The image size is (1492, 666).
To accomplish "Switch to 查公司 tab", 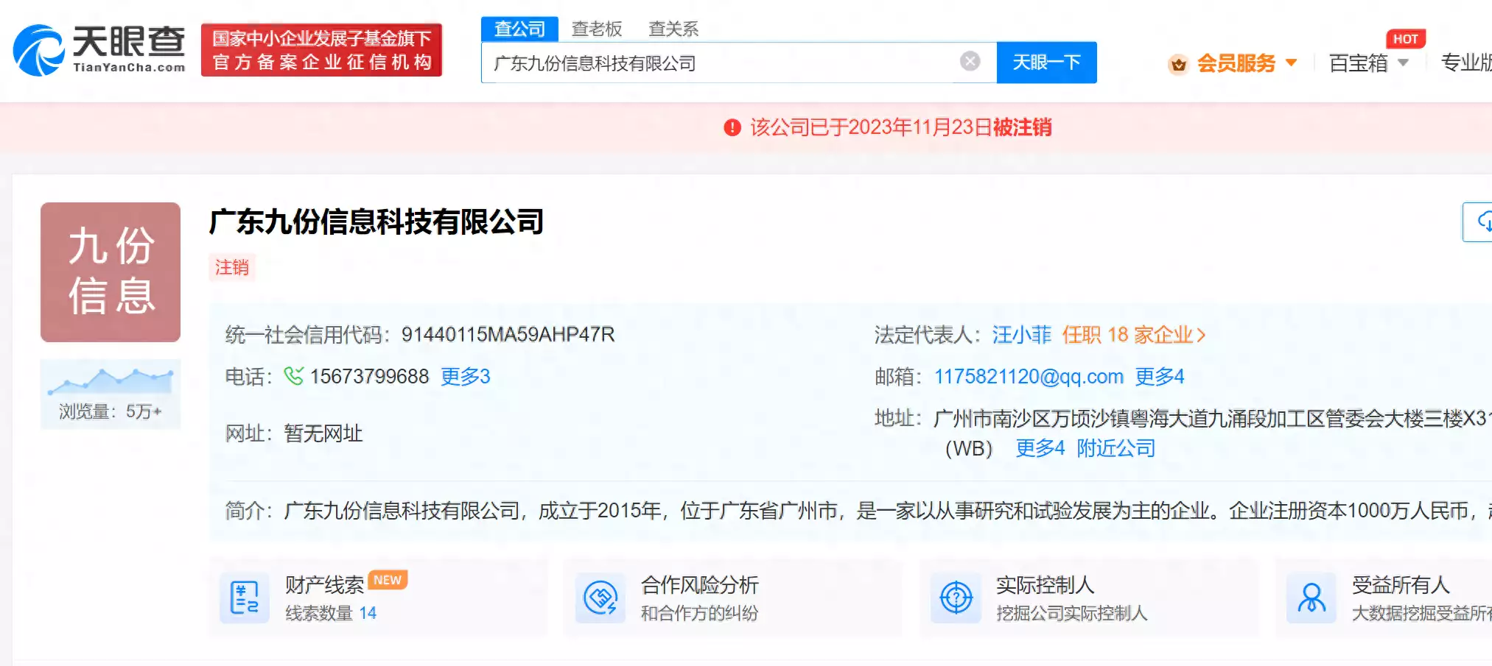I will [x=519, y=29].
